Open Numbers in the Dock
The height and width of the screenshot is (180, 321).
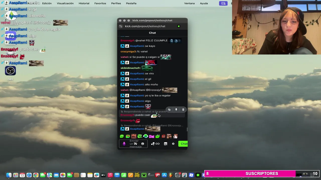point(124,175)
